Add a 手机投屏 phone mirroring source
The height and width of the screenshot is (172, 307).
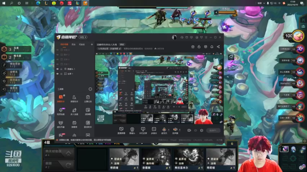coord(143,130)
